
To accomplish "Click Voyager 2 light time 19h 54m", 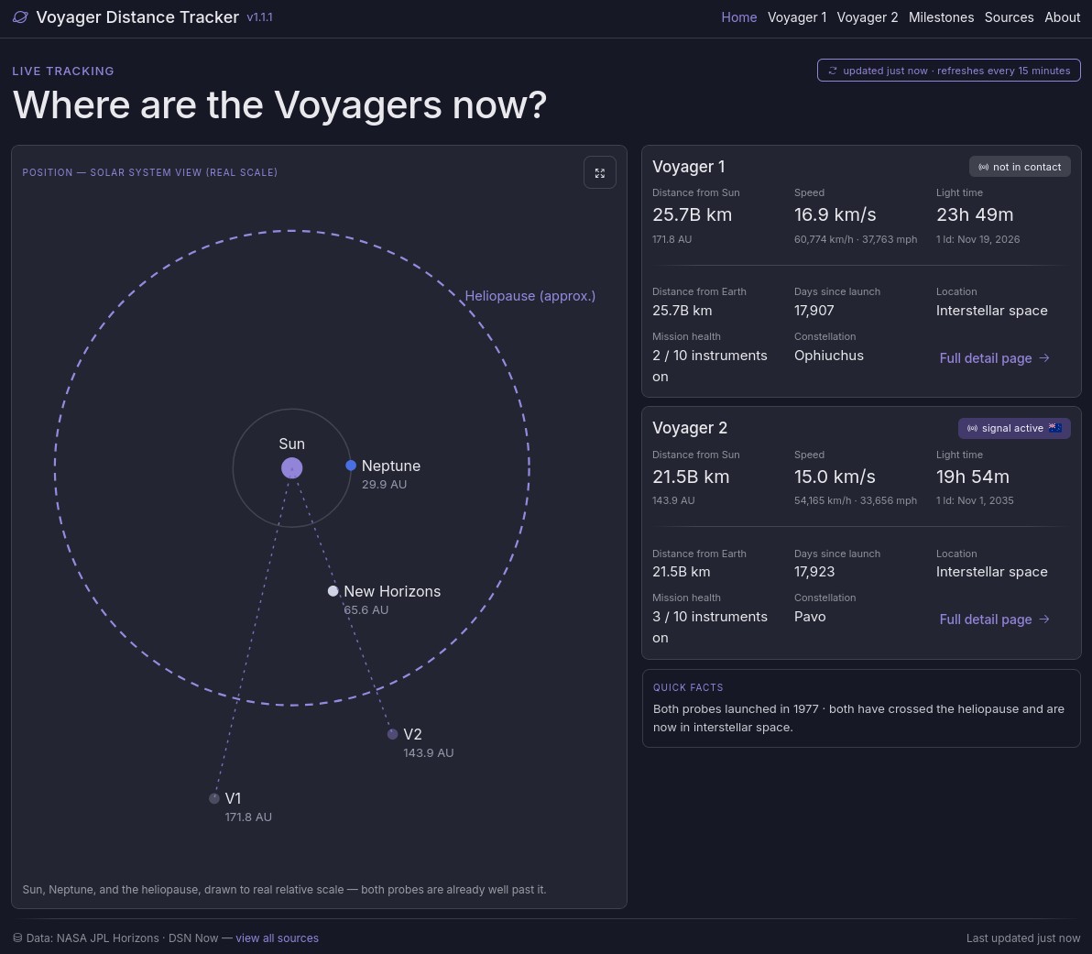I will click(x=972, y=477).
